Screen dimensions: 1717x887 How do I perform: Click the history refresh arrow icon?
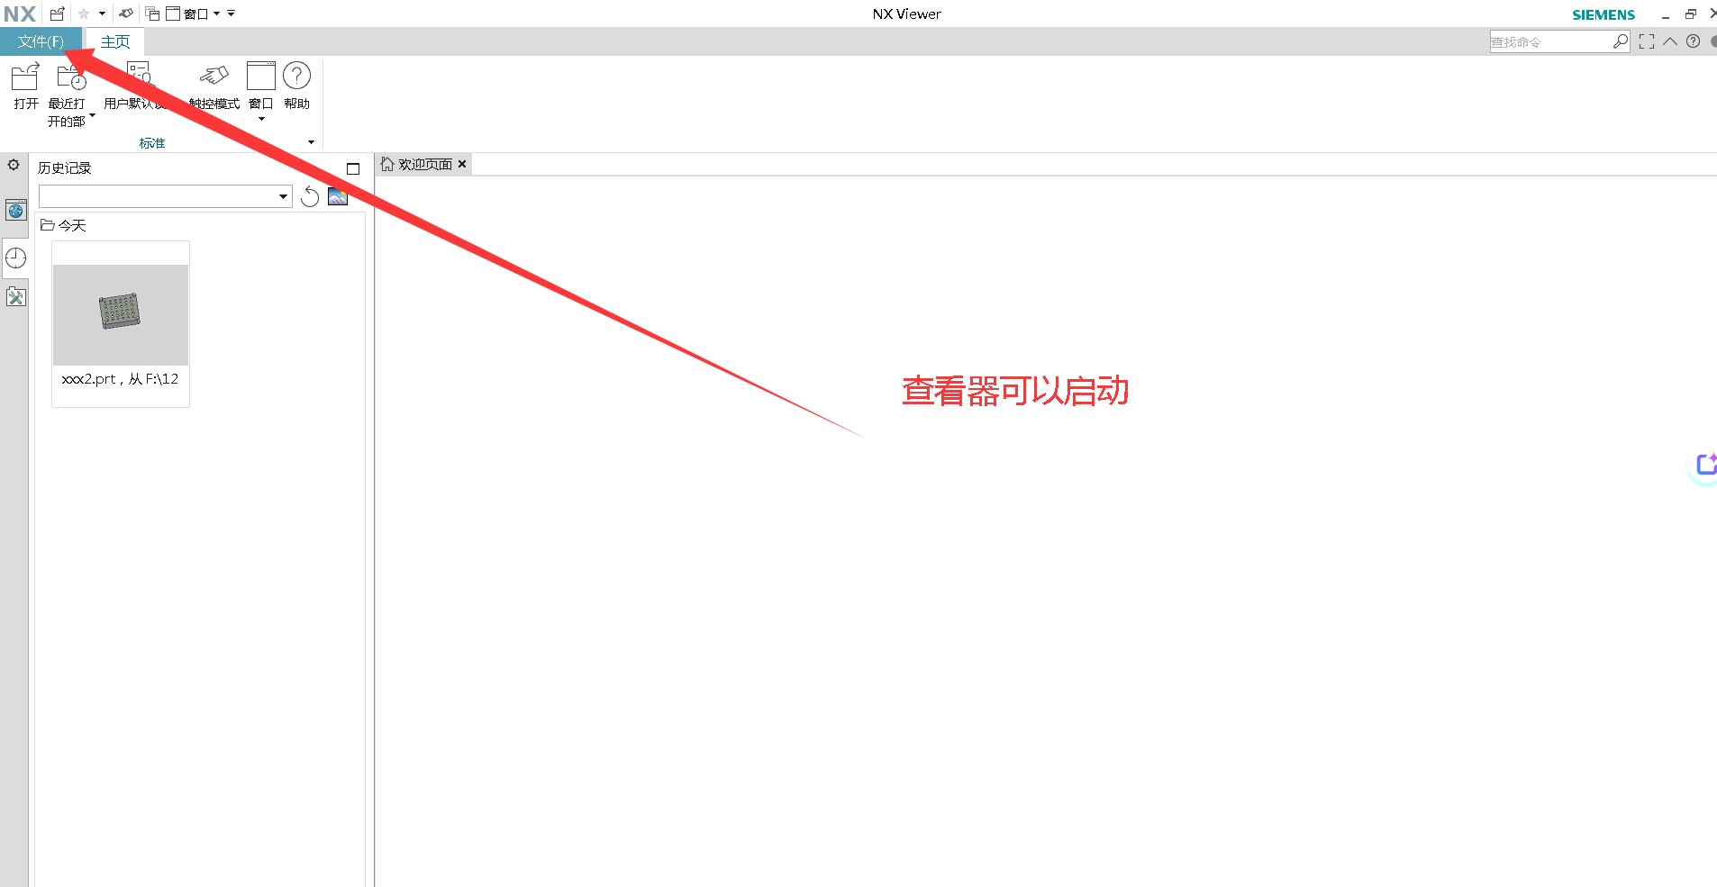pyautogui.click(x=310, y=196)
